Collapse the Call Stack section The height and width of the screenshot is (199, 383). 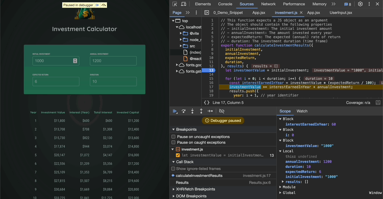[x=174, y=162]
